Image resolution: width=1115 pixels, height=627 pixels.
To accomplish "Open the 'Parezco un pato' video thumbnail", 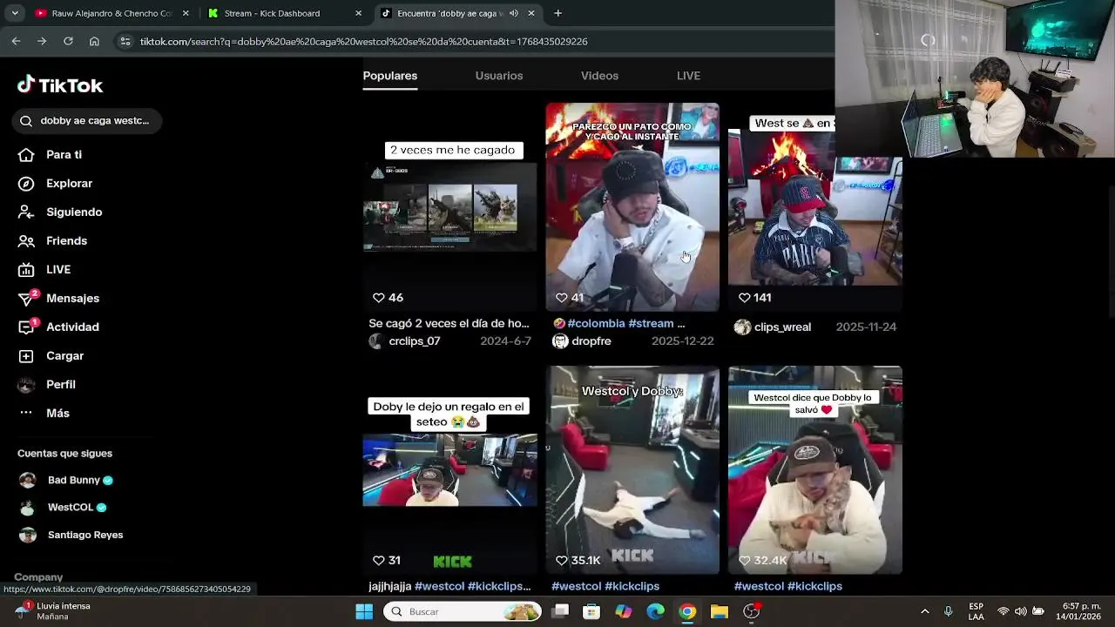I will coord(632,207).
